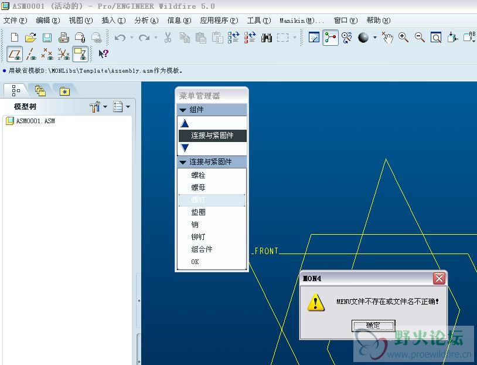Toggle datum points display
Viewport: 477px width, 365px height.
47,54
